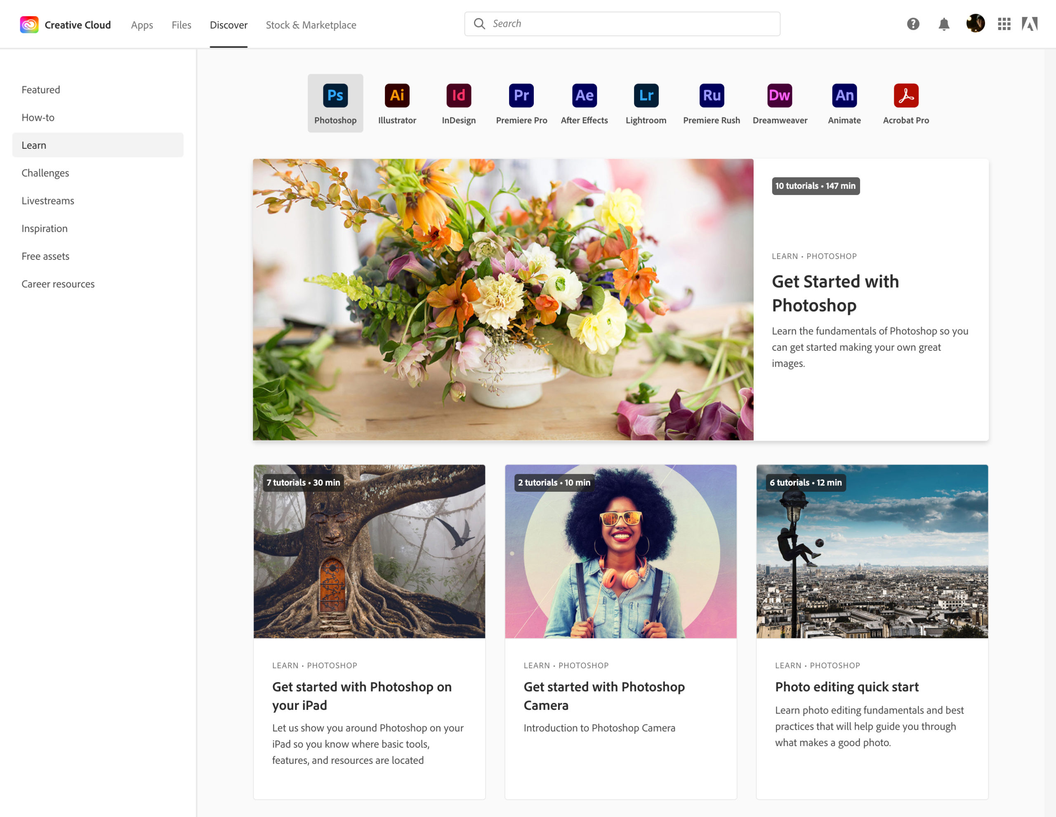Click Introduction to Photoshop Camera description
The width and height of the screenshot is (1056, 817).
[x=599, y=728]
